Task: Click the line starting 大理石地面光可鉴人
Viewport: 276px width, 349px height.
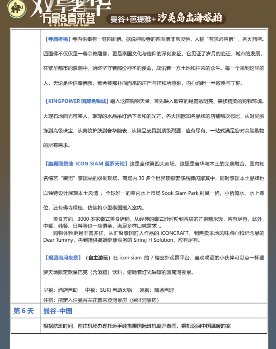Action: pos(154,116)
